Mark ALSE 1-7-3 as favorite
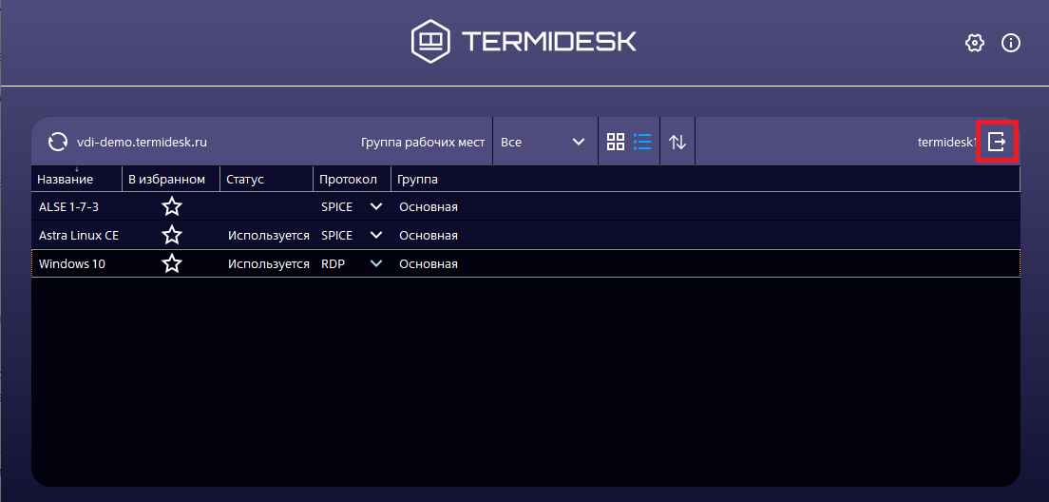This screenshot has width=1049, height=502. coord(171,206)
